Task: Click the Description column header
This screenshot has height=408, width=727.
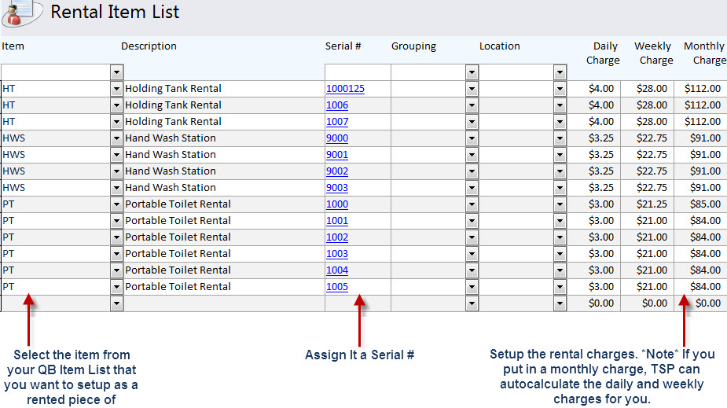Action: pyautogui.click(x=149, y=46)
